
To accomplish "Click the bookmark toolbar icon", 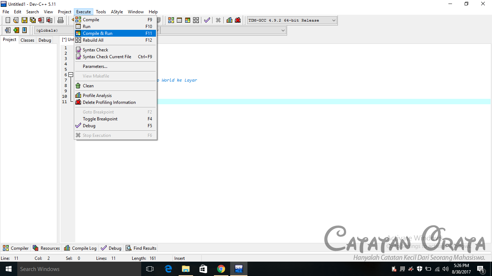I will click(x=24, y=30).
